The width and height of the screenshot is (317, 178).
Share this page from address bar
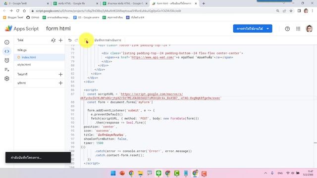click(284, 11)
